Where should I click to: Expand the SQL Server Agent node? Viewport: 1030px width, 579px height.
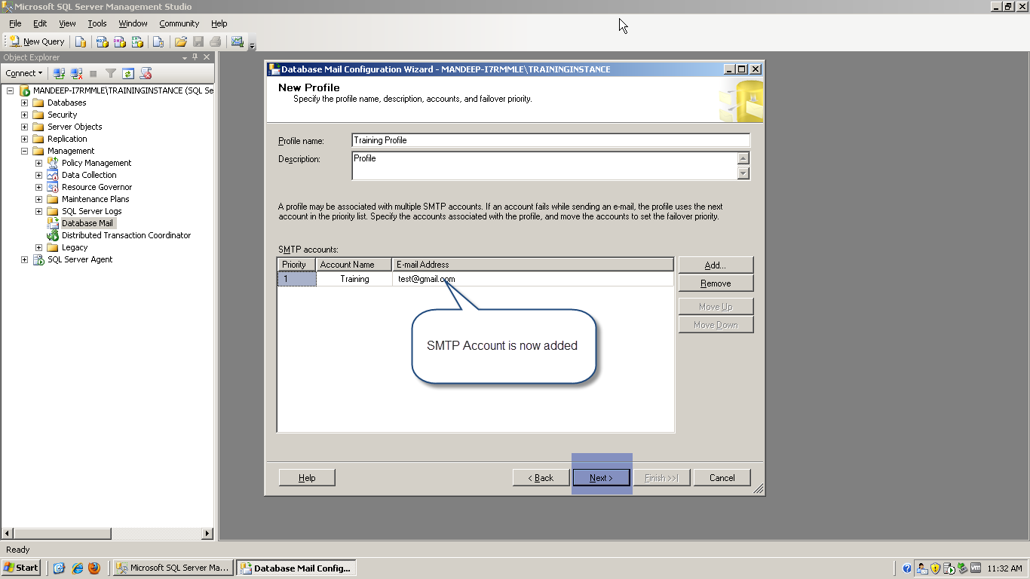25,259
